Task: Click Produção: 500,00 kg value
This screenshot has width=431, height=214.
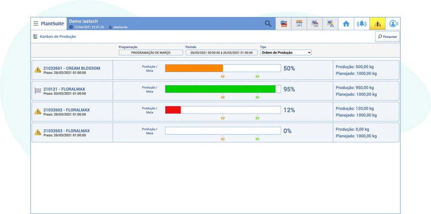Action: (x=355, y=67)
